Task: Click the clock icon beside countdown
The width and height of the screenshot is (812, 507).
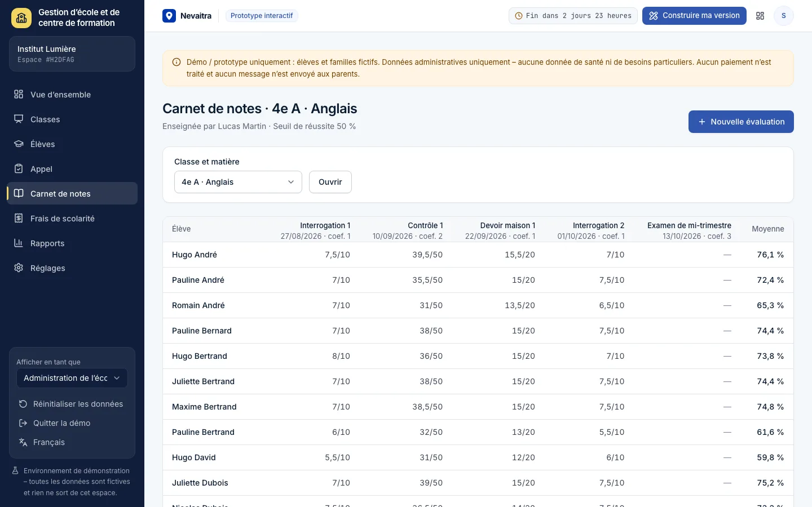Action: coord(518,16)
